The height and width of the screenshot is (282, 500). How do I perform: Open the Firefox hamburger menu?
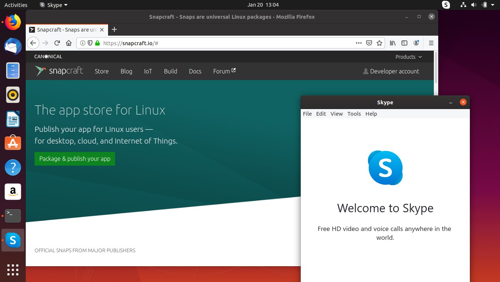[x=431, y=43]
